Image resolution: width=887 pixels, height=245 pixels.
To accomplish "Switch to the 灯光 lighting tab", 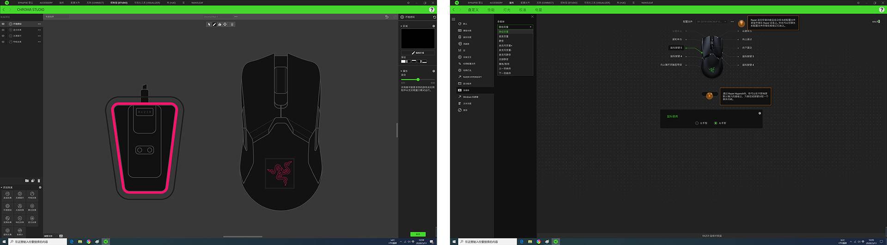I will (x=506, y=10).
